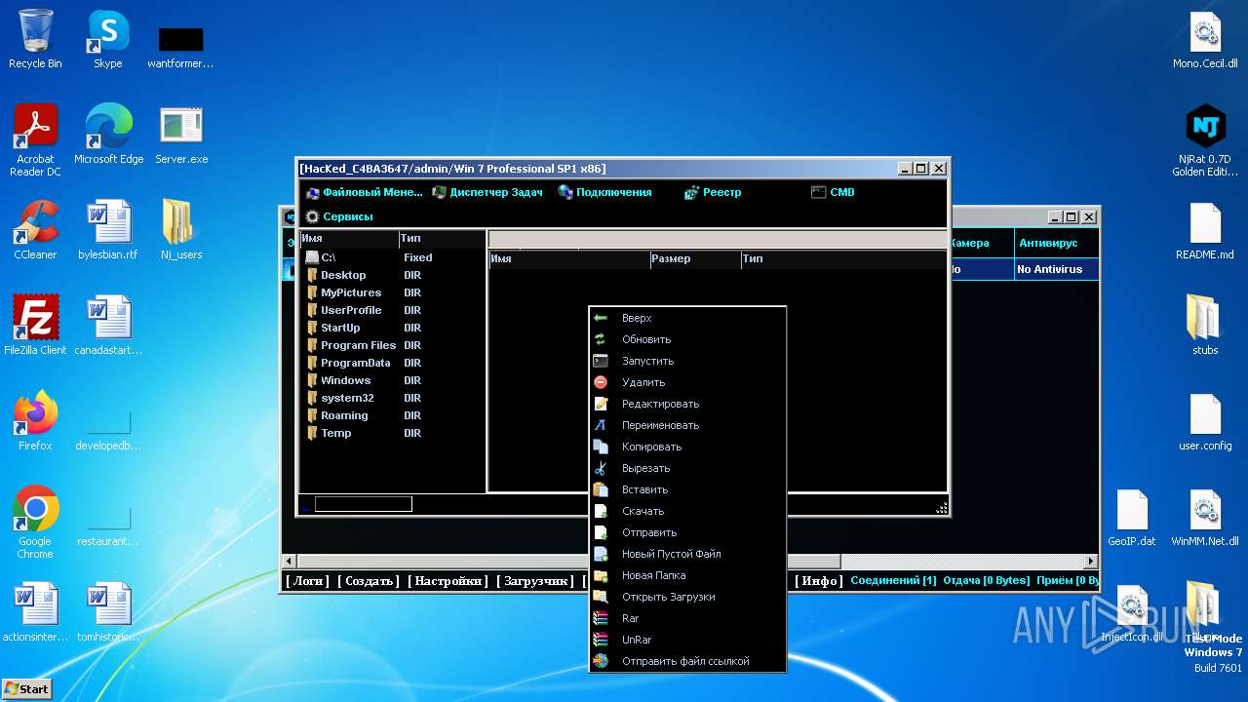This screenshot has height=702, width=1248.
Task: Click the [ Логи ] button
Action: (308, 580)
